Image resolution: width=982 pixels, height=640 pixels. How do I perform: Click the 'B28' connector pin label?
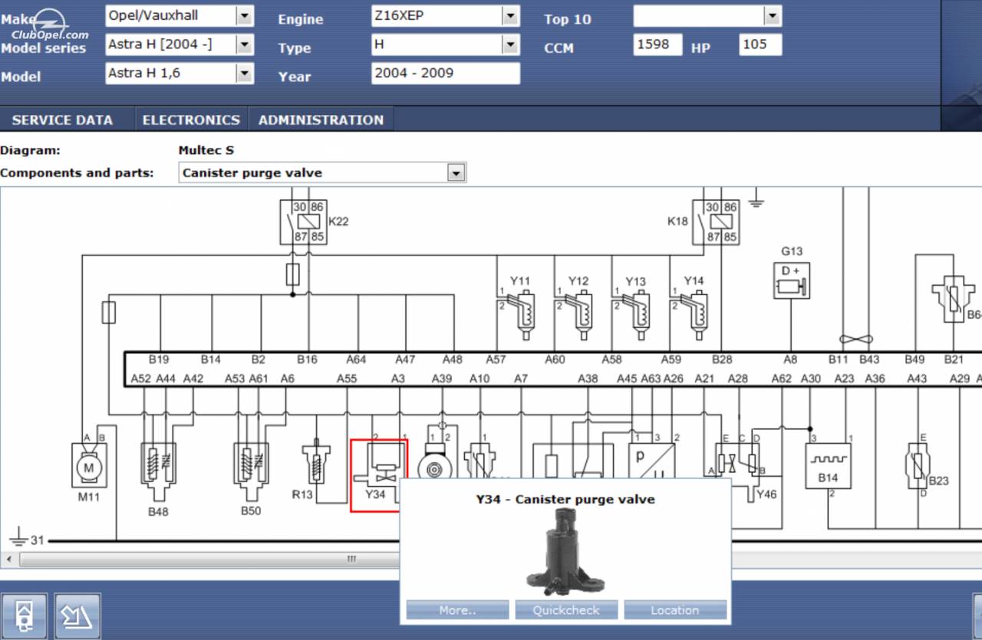coord(722,359)
